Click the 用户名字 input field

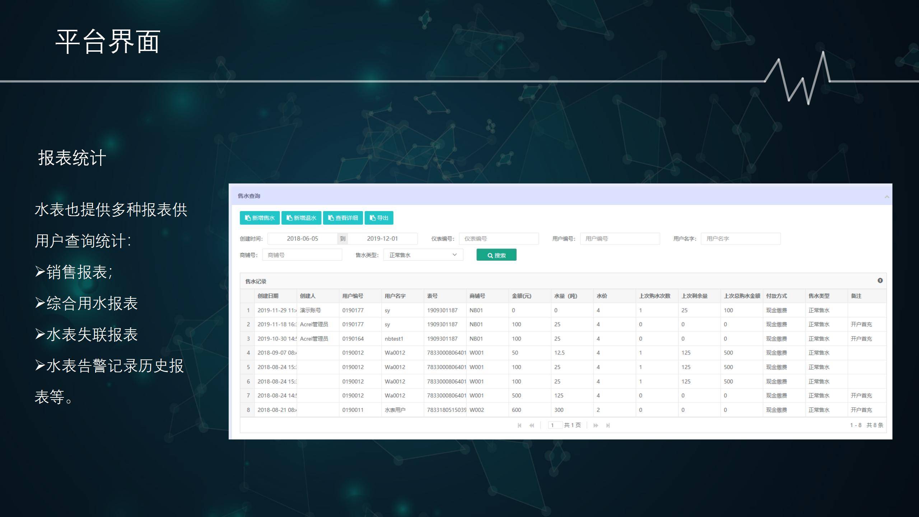(x=740, y=239)
